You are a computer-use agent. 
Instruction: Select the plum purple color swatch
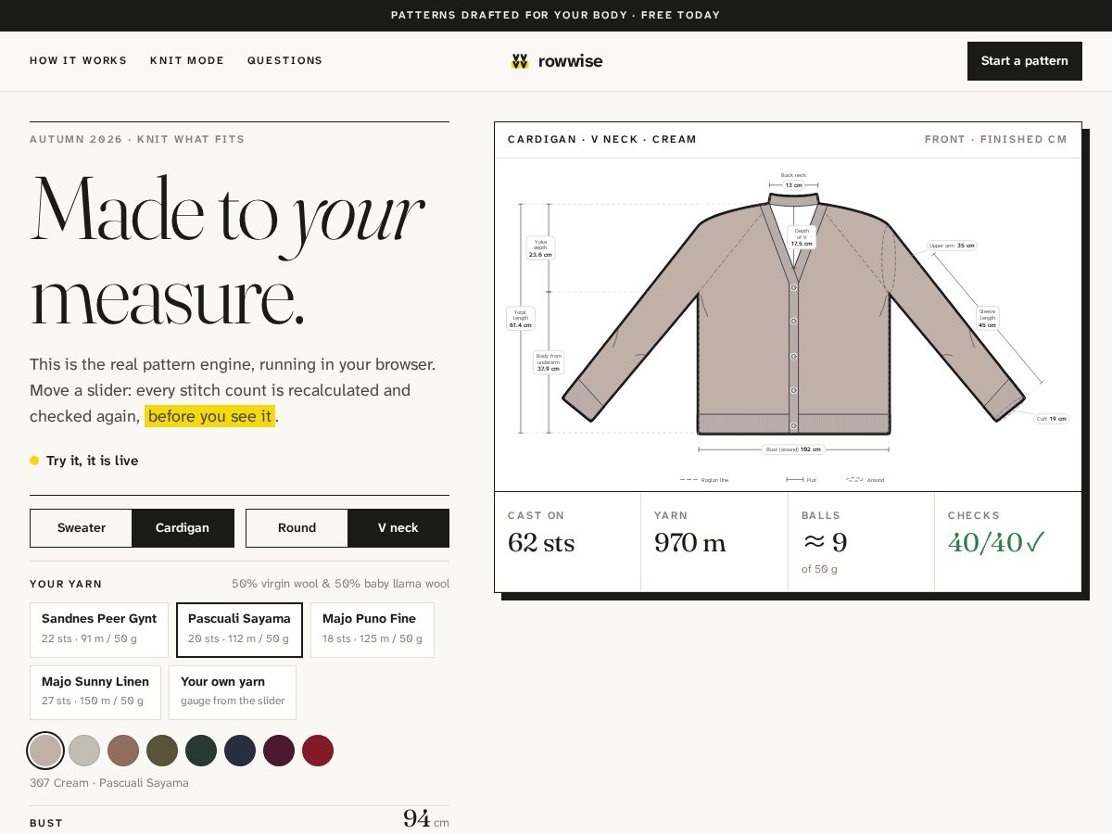click(279, 751)
